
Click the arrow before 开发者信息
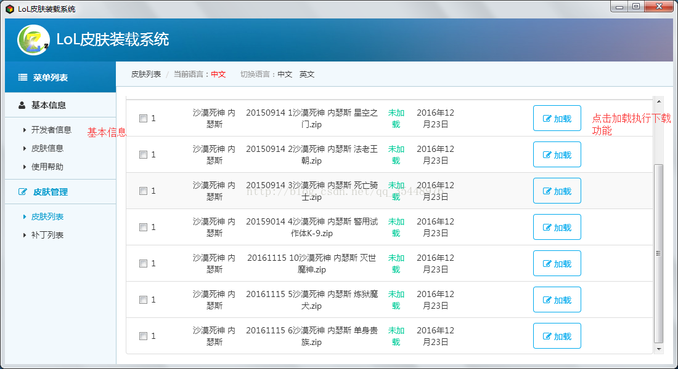25,130
